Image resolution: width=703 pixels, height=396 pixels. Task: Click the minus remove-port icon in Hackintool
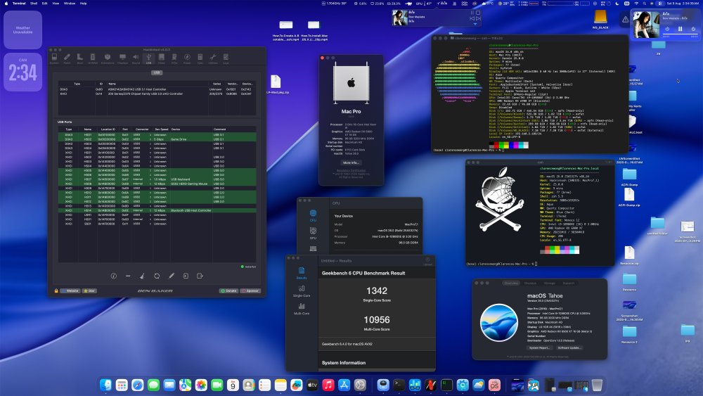128,276
